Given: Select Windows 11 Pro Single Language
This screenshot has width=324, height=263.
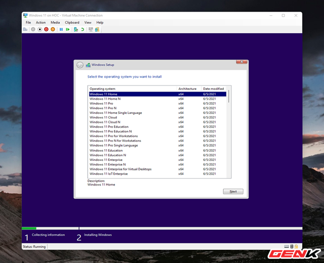Looking at the screenshot, I should click(157, 145).
